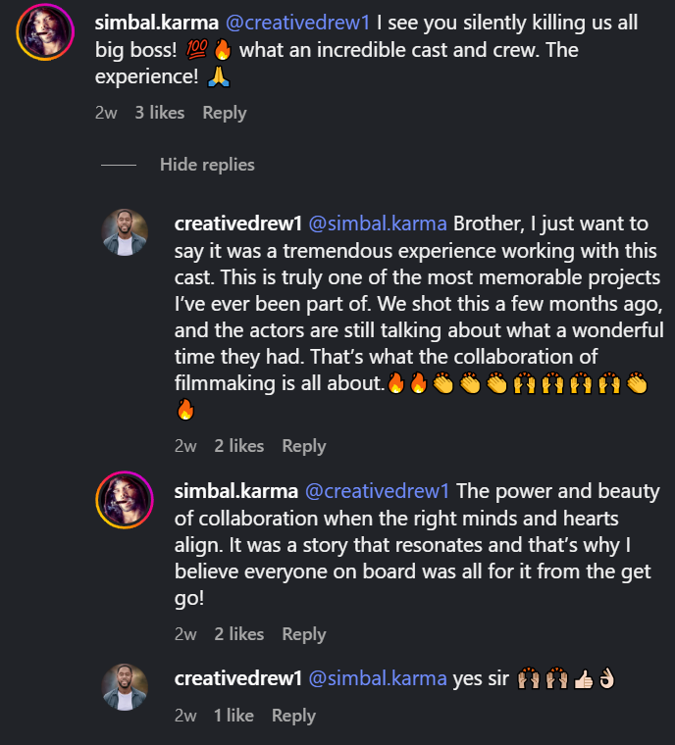The width and height of the screenshot is (675, 745).
Task: Open the creativedrew1 username on the 'Brother' reply
Action: pos(238,223)
